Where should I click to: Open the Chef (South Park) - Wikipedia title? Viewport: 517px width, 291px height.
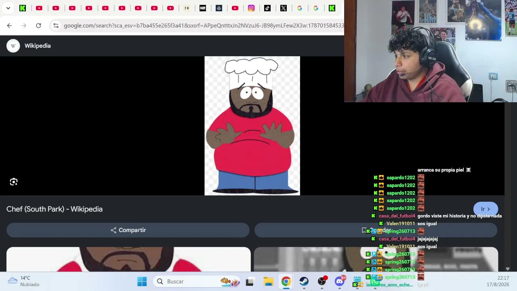pos(55,209)
